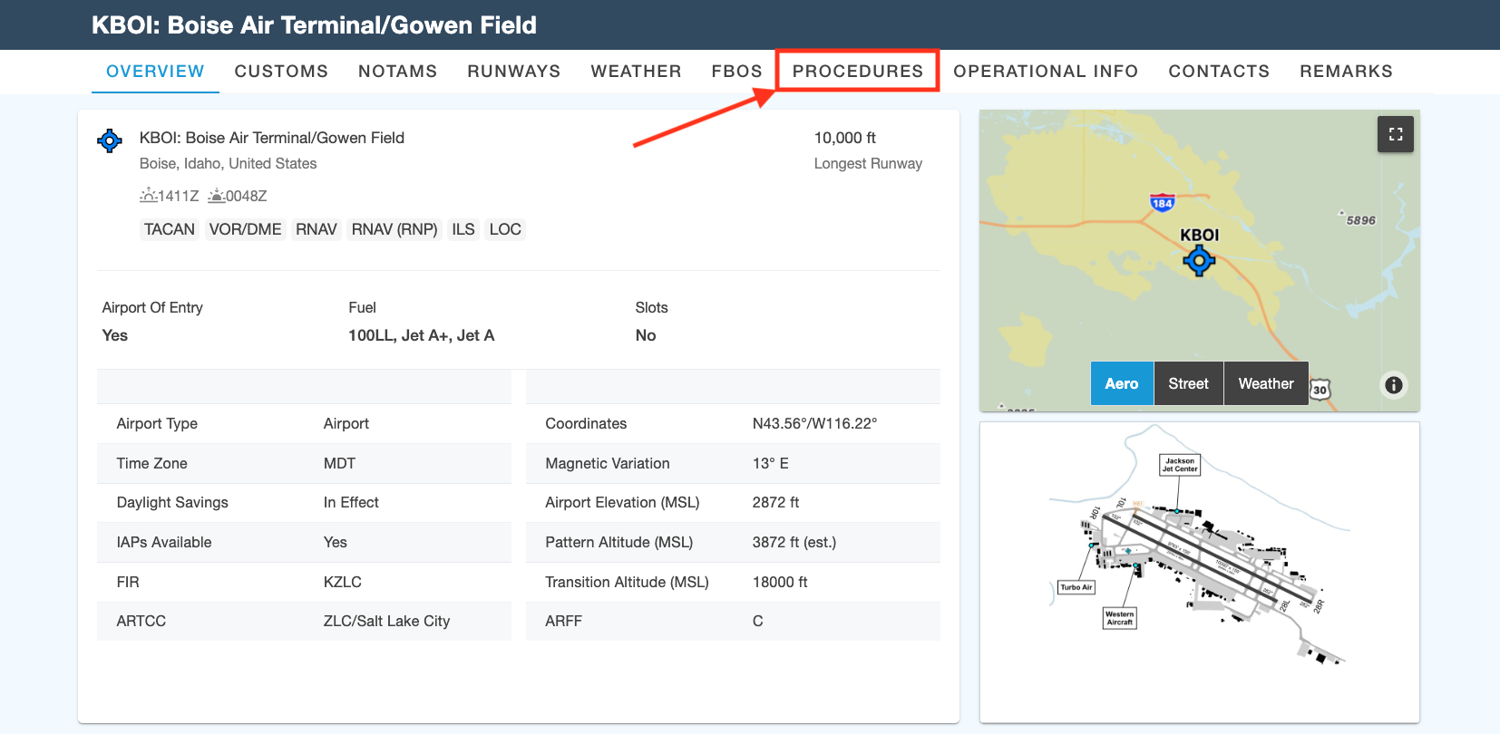The image size is (1500, 734).
Task: Click the Boise, Idaho, United States text
Action: pos(229,163)
